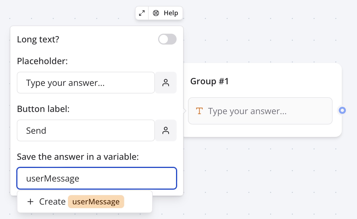Open the variable picker beside the Placeholder field
Screen dimensions: 357x219
(166, 83)
